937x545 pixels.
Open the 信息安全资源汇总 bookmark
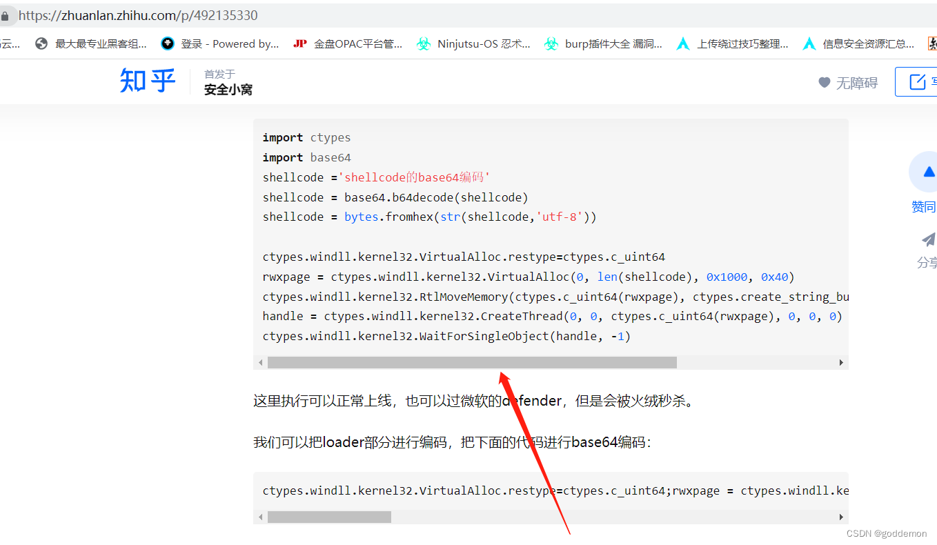[x=859, y=43]
